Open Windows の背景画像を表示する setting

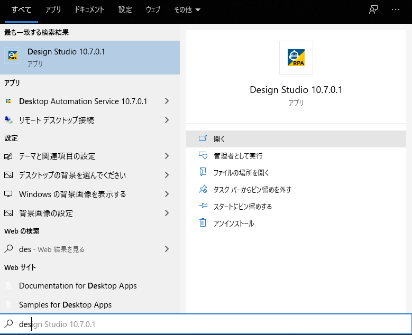coord(90,194)
